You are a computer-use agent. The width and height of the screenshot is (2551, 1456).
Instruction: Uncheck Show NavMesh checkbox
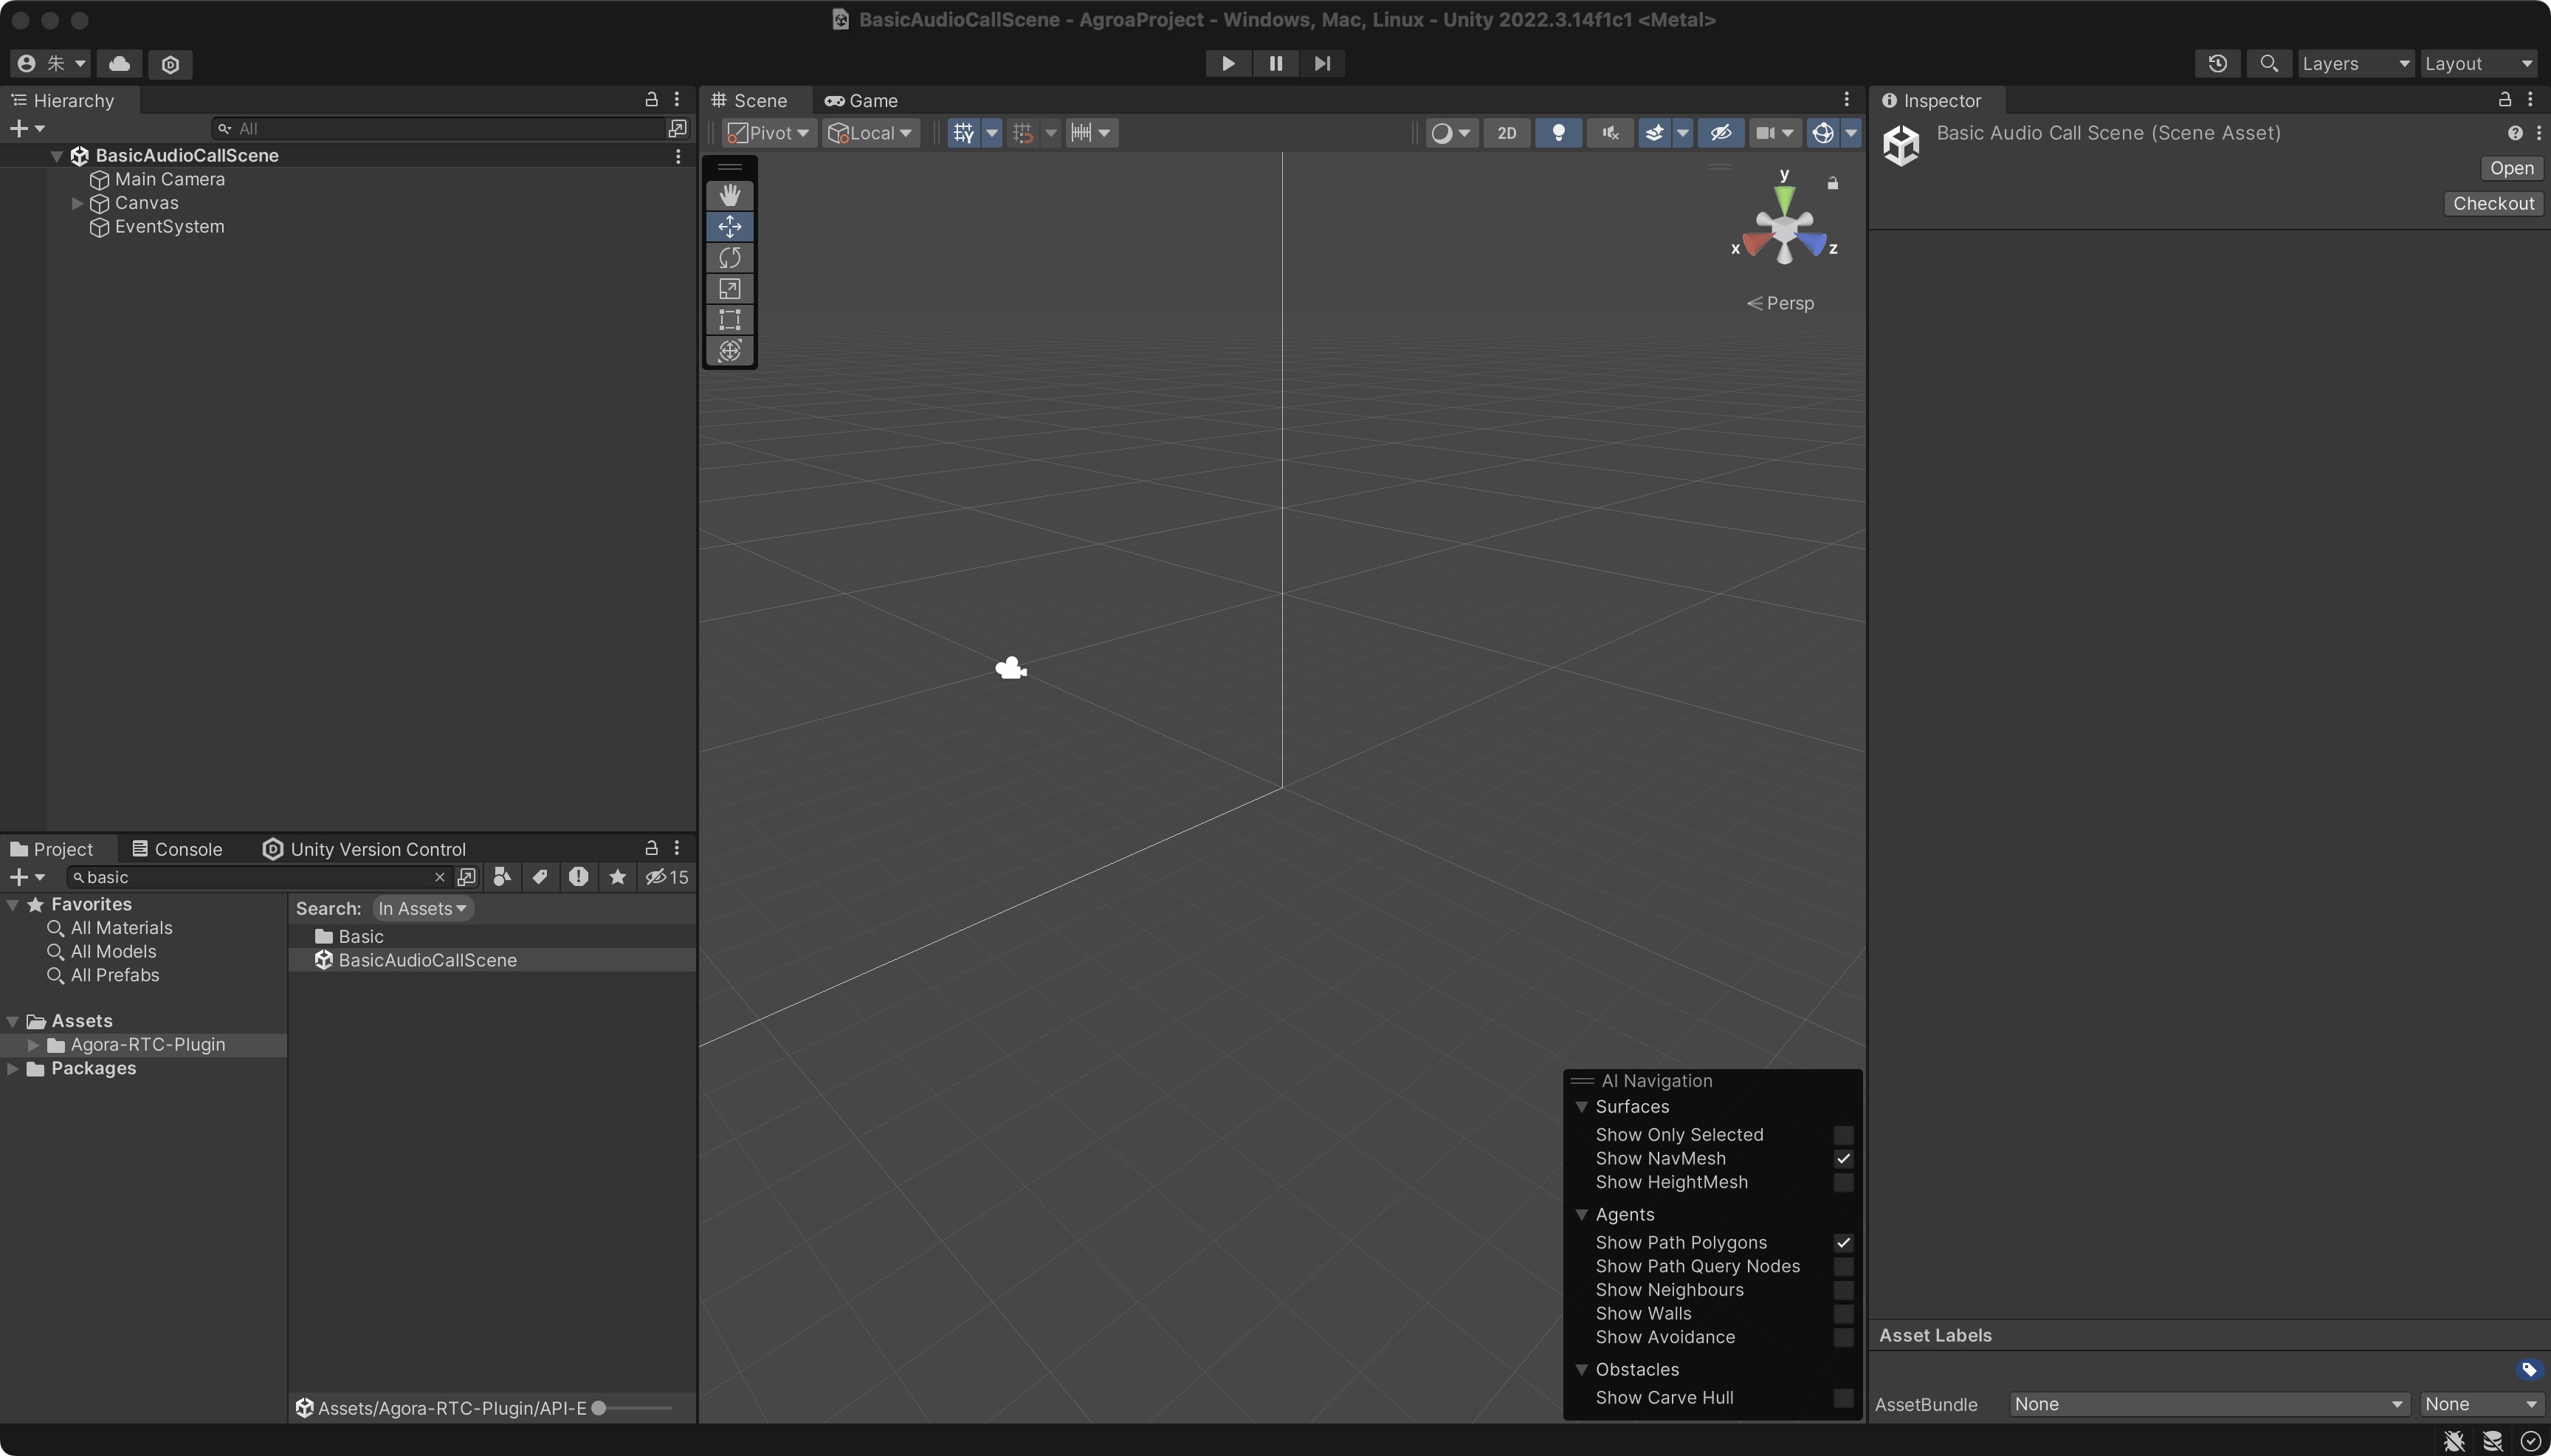tap(1843, 1159)
